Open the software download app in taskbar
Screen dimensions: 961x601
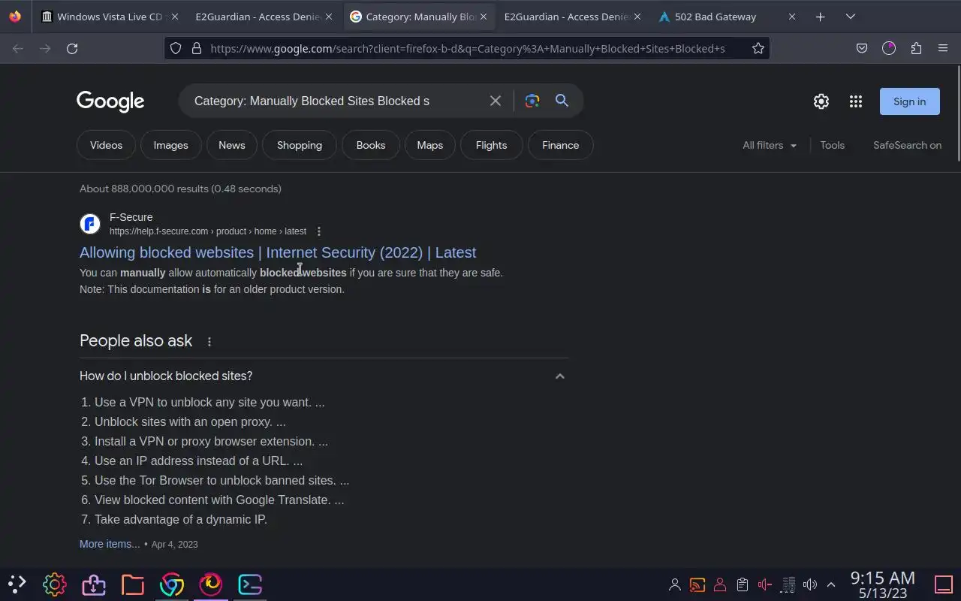coord(94,584)
